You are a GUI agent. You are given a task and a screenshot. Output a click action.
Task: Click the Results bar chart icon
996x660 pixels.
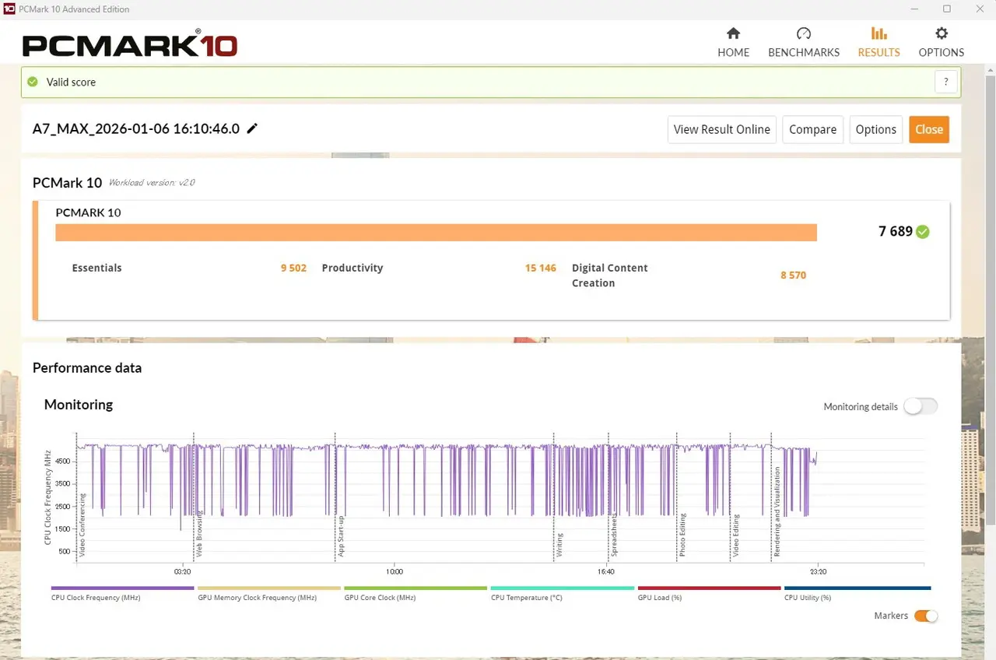pyautogui.click(x=879, y=33)
